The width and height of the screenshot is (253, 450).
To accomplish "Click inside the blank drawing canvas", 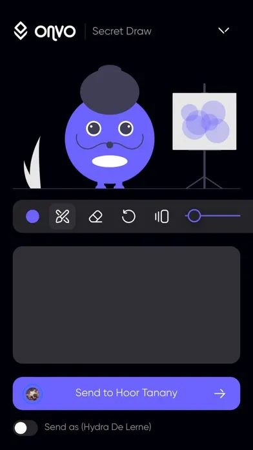I will coord(126,305).
